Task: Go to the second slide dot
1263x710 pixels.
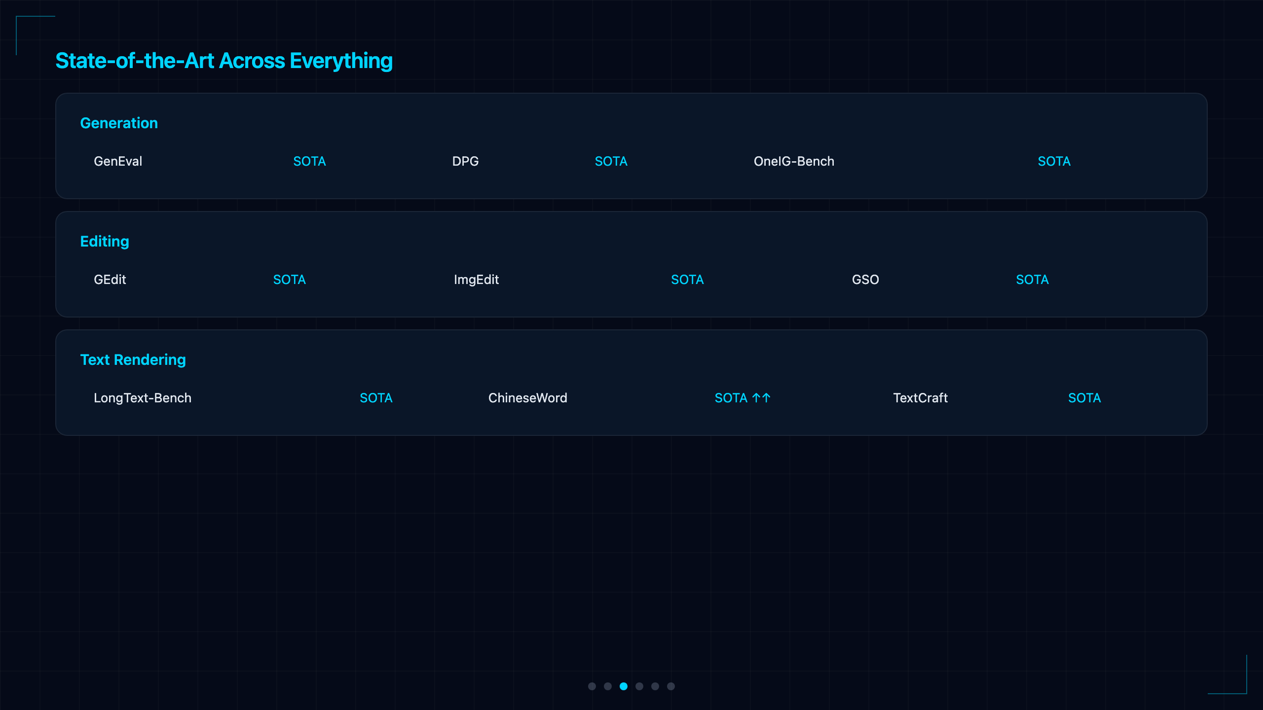Action: click(x=608, y=686)
